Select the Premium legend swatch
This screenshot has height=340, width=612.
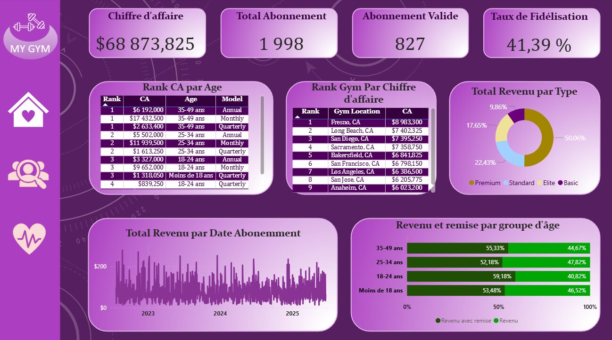pos(471,183)
